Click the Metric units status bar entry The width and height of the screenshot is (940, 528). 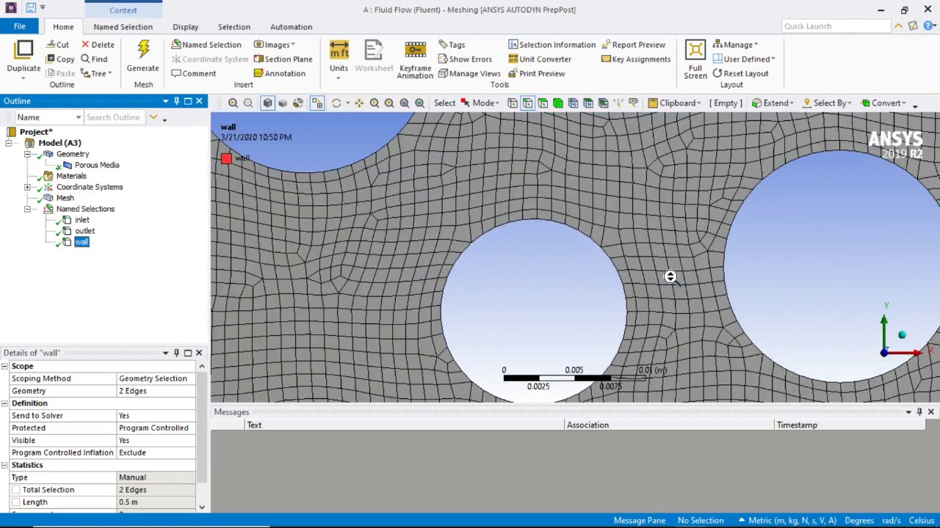(788, 521)
